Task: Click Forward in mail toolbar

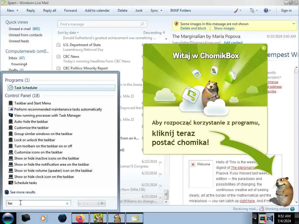Action: 70,10
